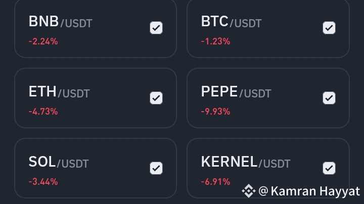Select the PEPE/USDT pair name
The image size is (364, 204).
(x=236, y=92)
